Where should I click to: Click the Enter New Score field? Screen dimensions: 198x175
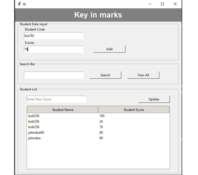(x=56, y=99)
